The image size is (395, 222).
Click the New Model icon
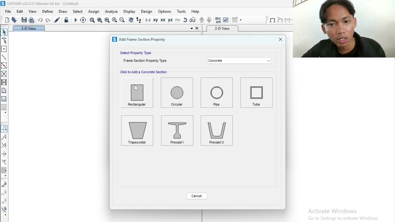(7, 20)
